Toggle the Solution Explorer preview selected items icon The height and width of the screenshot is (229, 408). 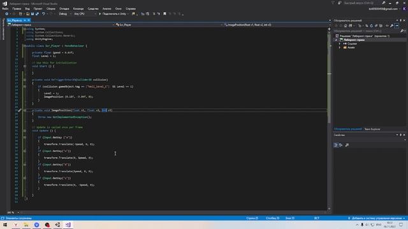pyautogui.click(x=397, y=25)
